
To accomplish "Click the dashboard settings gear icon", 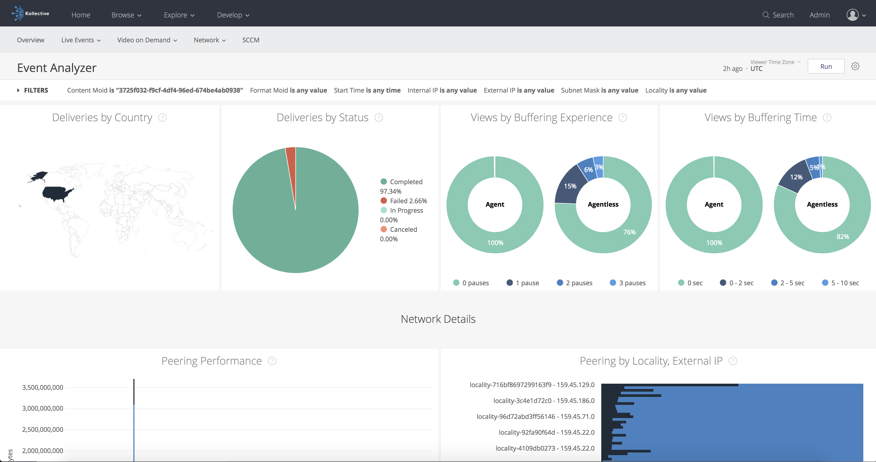I will [x=855, y=66].
